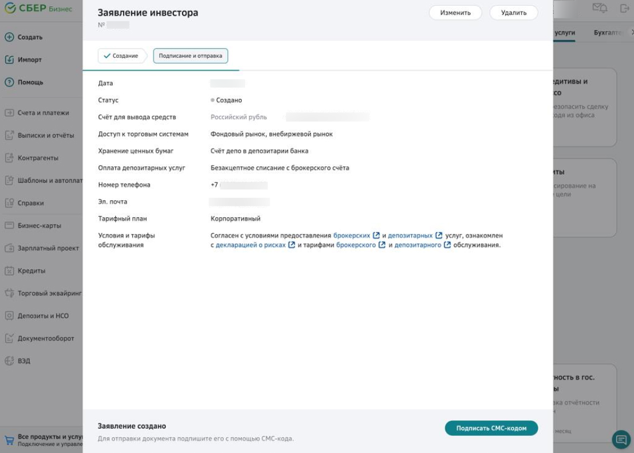Open декларацией о рисках link
Screen dimensions: 634x453
[x=250, y=245]
